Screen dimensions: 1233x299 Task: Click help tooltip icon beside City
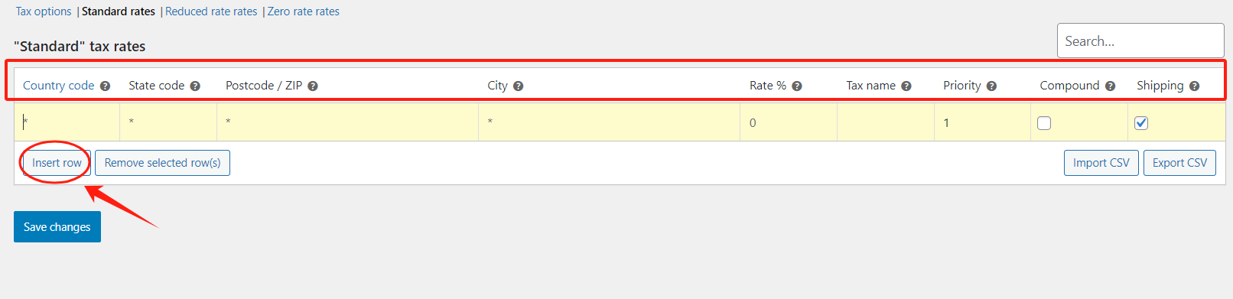pyautogui.click(x=518, y=86)
